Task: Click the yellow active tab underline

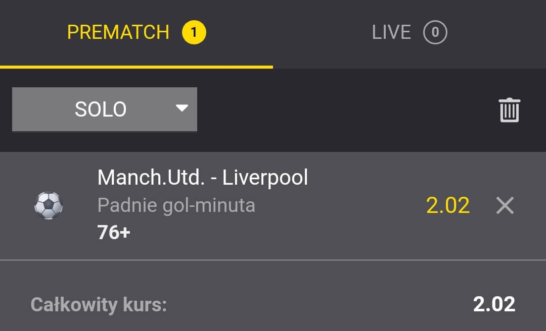Action: 136,67
